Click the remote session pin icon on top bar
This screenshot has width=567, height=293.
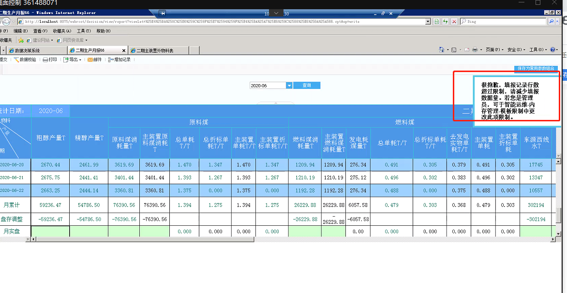point(163,14)
